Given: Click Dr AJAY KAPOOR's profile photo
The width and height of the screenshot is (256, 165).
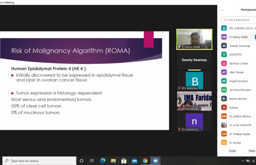Looking at the screenshot, I should pyautogui.click(x=224, y=125).
